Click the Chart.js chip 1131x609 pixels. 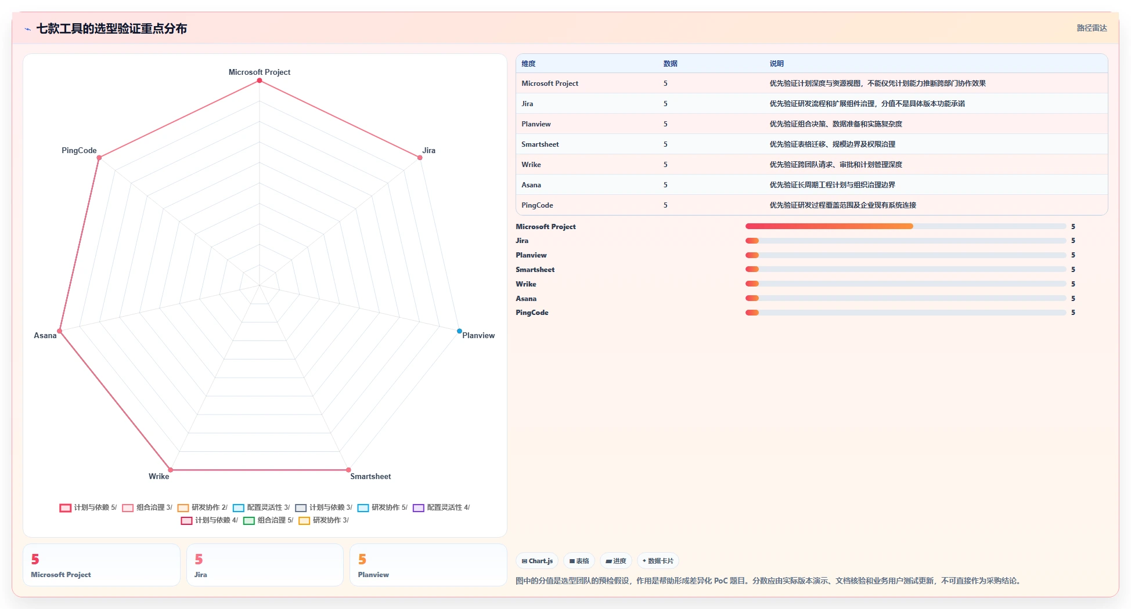click(537, 561)
